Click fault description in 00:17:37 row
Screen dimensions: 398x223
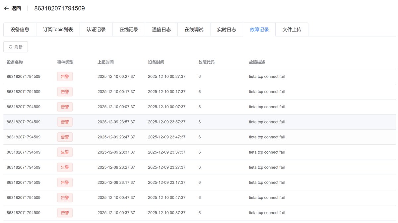267,92
